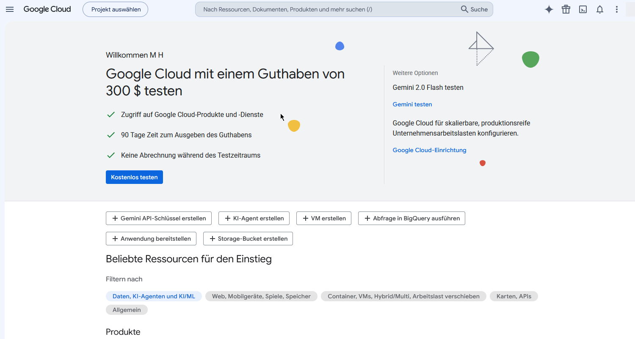Select the Container, VMs, Hybrid/Multi filter
Image resolution: width=635 pixels, height=339 pixels.
(403, 296)
